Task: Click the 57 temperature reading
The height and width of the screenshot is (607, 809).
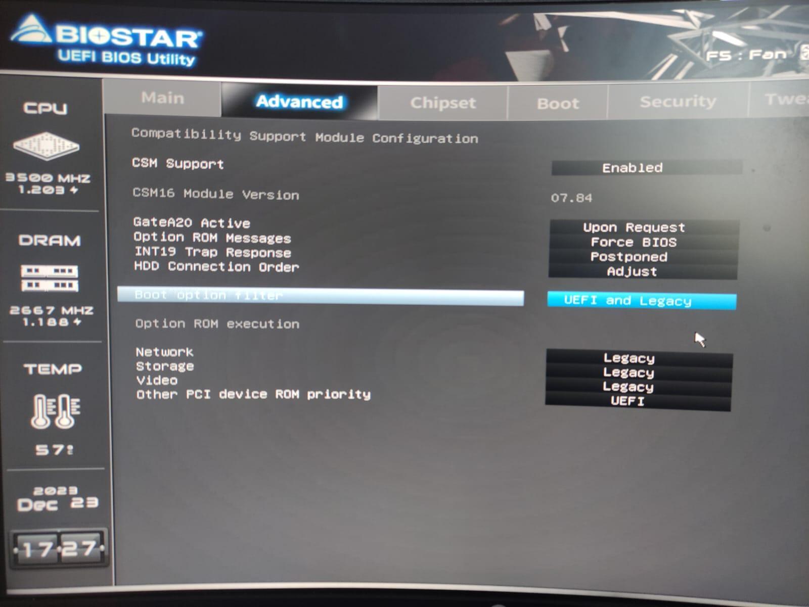Action: coord(55,450)
